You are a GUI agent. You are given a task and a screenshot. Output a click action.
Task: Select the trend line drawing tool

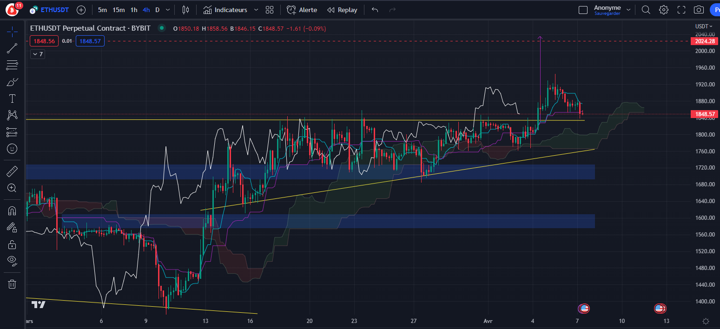(x=12, y=48)
